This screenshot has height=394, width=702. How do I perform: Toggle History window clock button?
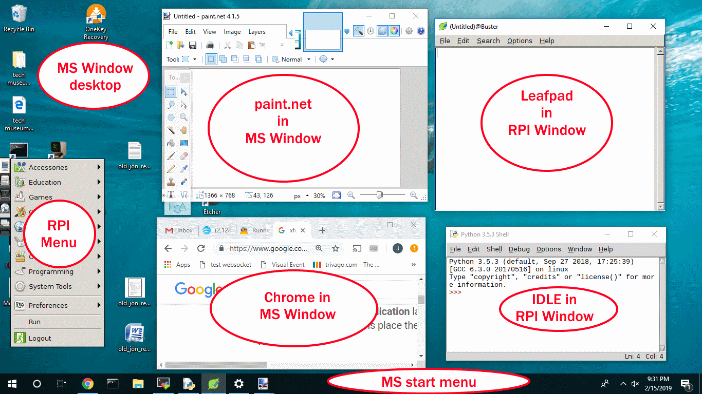(x=371, y=31)
